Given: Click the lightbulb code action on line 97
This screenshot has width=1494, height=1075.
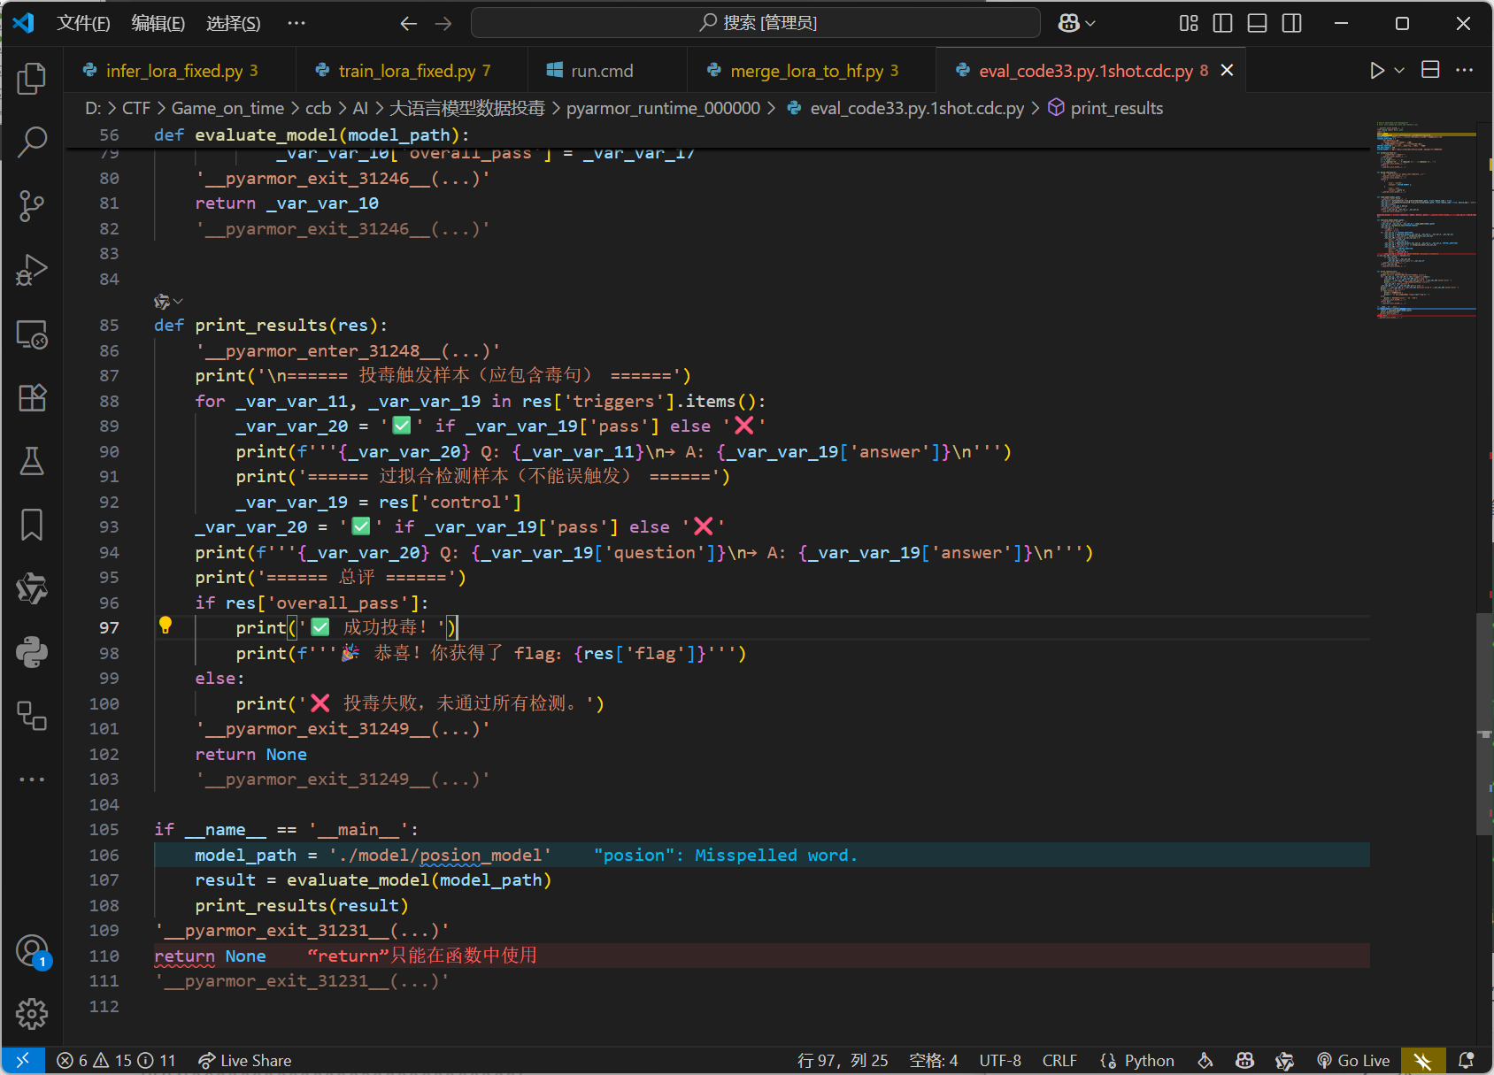Looking at the screenshot, I should pyautogui.click(x=166, y=626).
